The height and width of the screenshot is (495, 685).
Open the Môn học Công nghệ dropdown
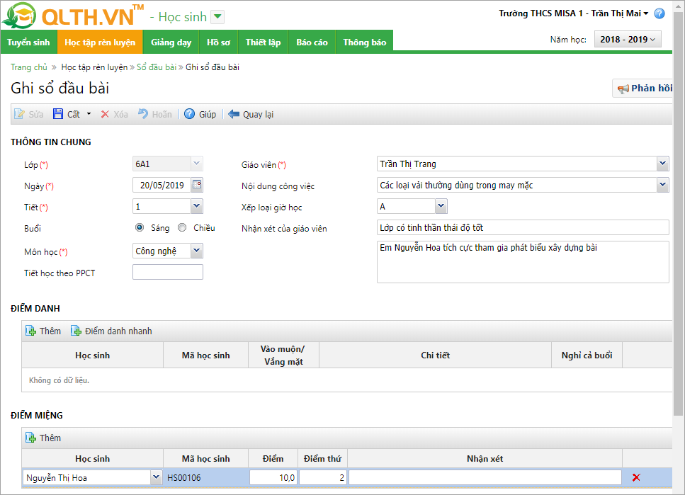point(197,251)
